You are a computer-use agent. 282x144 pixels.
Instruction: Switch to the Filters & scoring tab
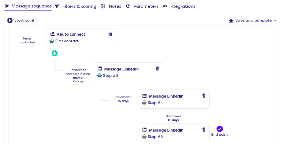coord(75,6)
